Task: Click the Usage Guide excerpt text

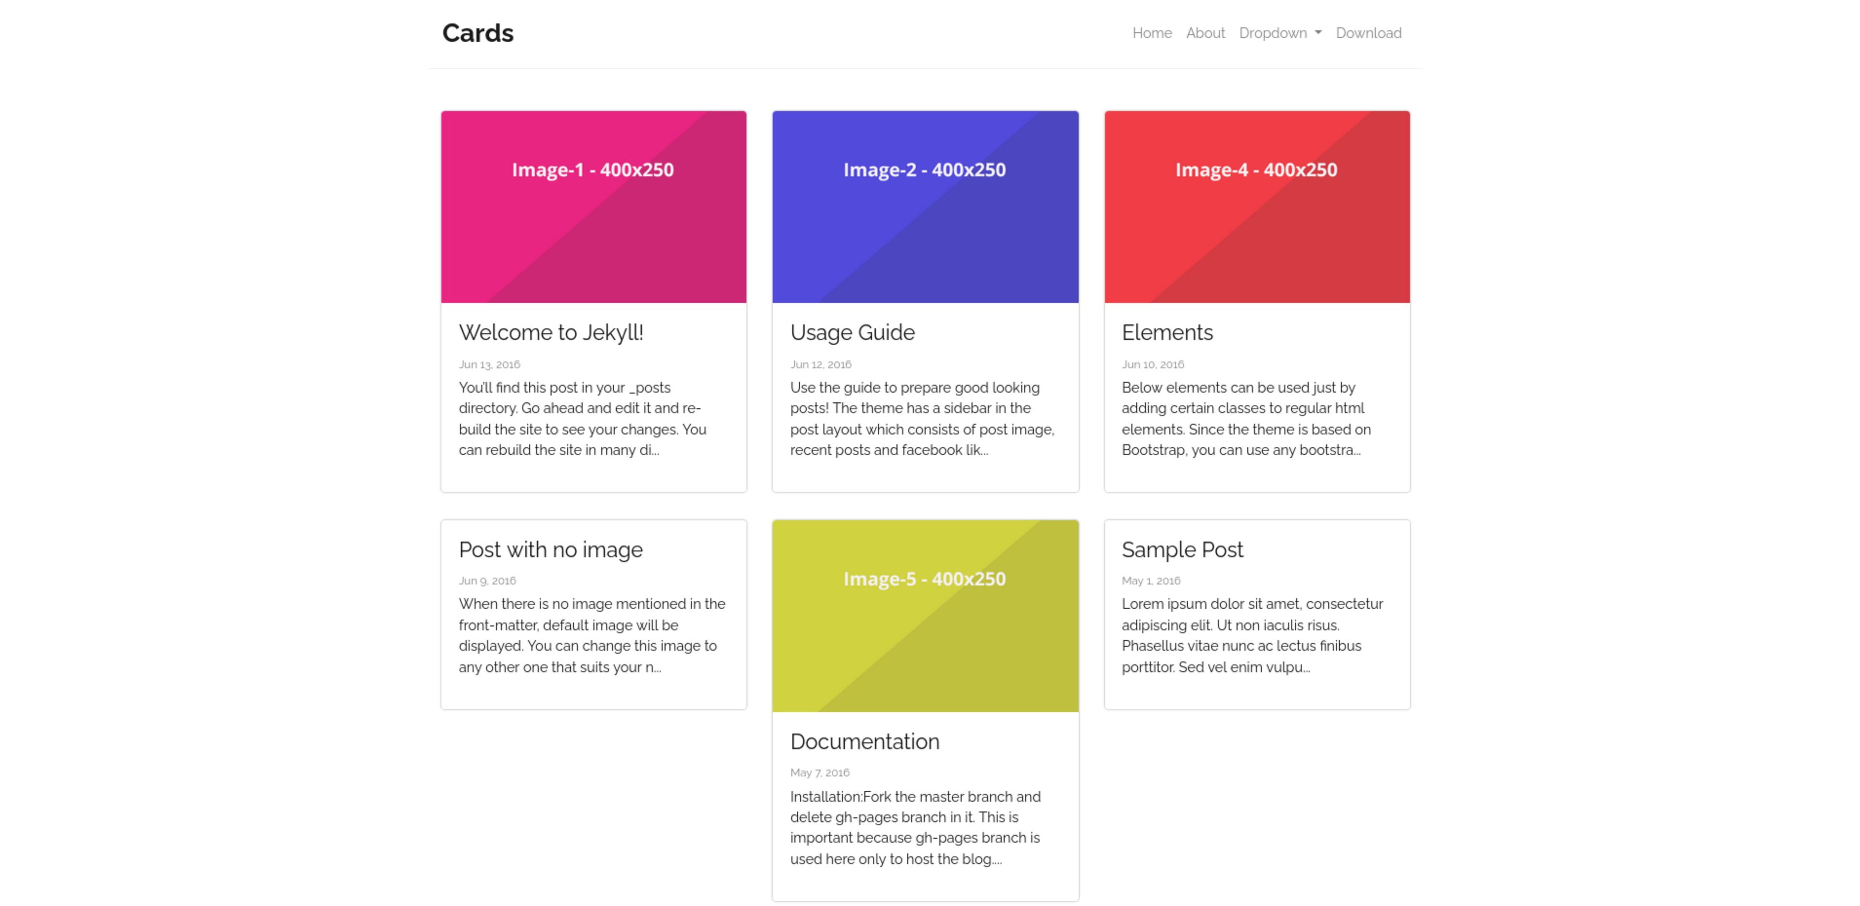Action: (922, 419)
